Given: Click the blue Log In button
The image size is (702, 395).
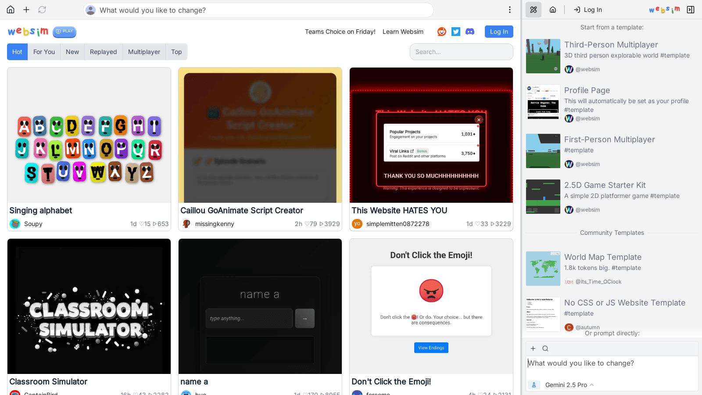Looking at the screenshot, I should pos(499,32).
